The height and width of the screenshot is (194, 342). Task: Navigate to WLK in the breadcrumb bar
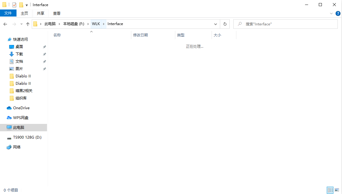tap(96, 24)
